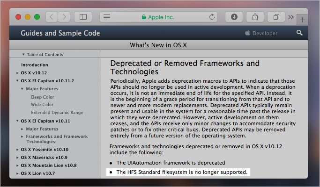Click the Apple logo next to Developer

click(247, 33)
